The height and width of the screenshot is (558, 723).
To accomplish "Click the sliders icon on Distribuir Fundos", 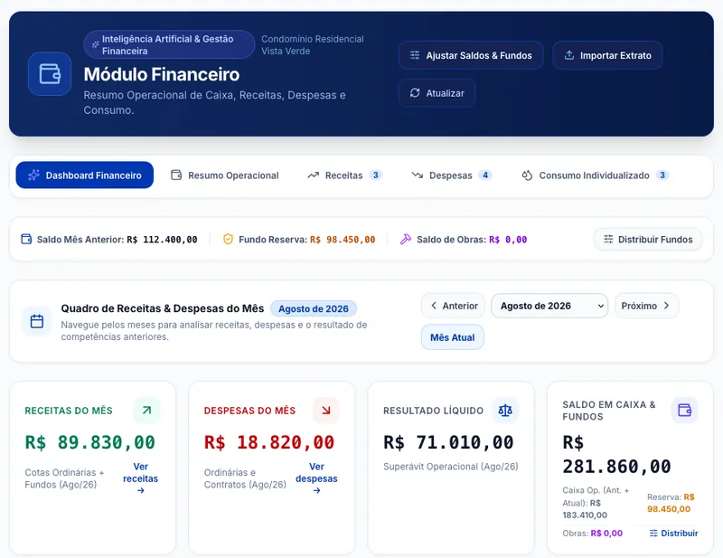I will pyautogui.click(x=608, y=239).
